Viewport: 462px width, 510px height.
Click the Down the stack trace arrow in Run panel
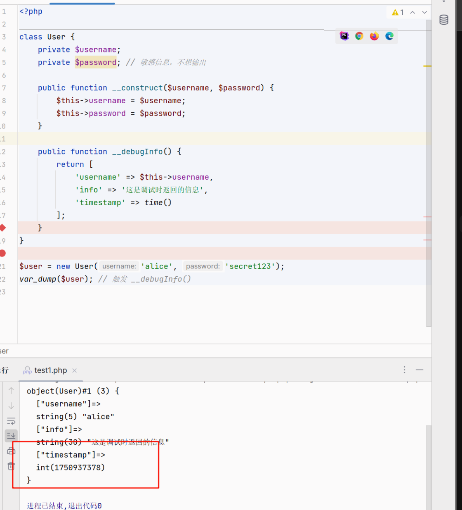(x=11, y=406)
